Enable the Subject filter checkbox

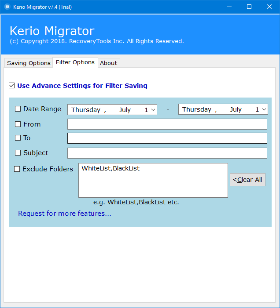tap(18, 153)
